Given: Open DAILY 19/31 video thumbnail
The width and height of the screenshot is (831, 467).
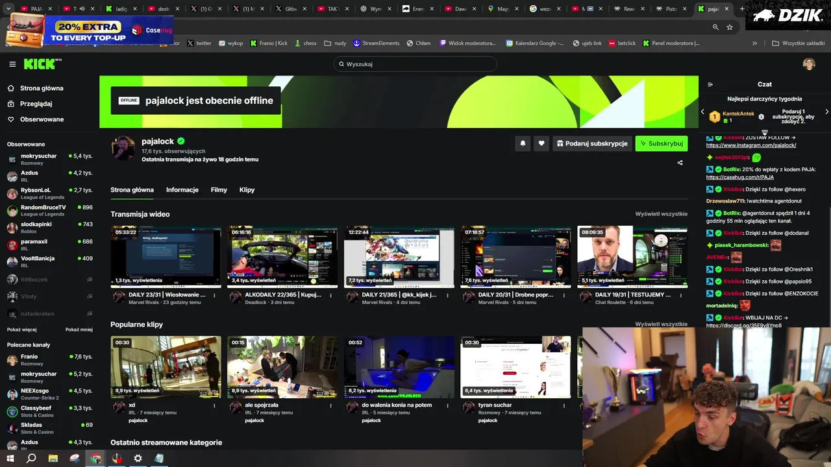Looking at the screenshot, I should click(x=632, y=257).
